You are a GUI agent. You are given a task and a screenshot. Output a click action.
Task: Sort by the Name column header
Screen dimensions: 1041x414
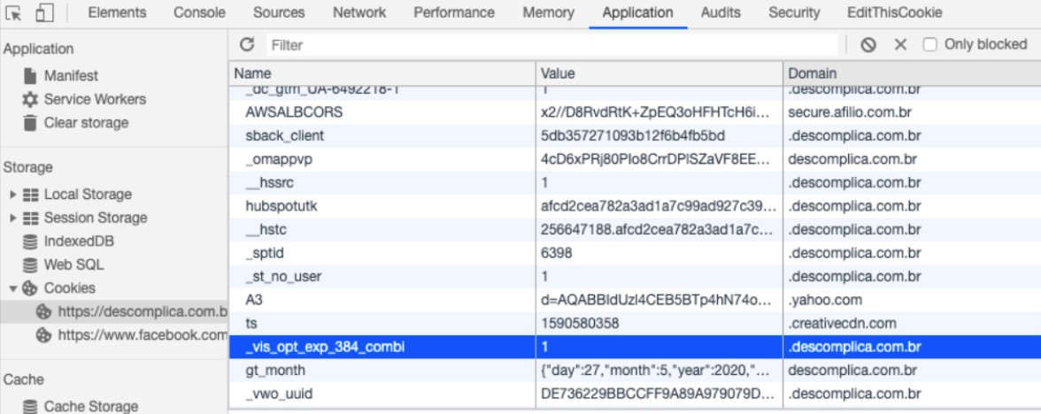point(382,73)
